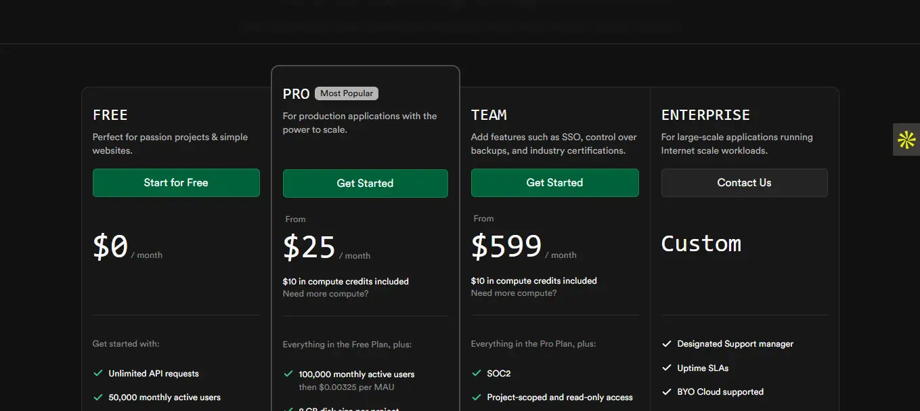Click the checkmark icon next to SOC2
Screen dimensions: 920x411
[x=476, y=373]
